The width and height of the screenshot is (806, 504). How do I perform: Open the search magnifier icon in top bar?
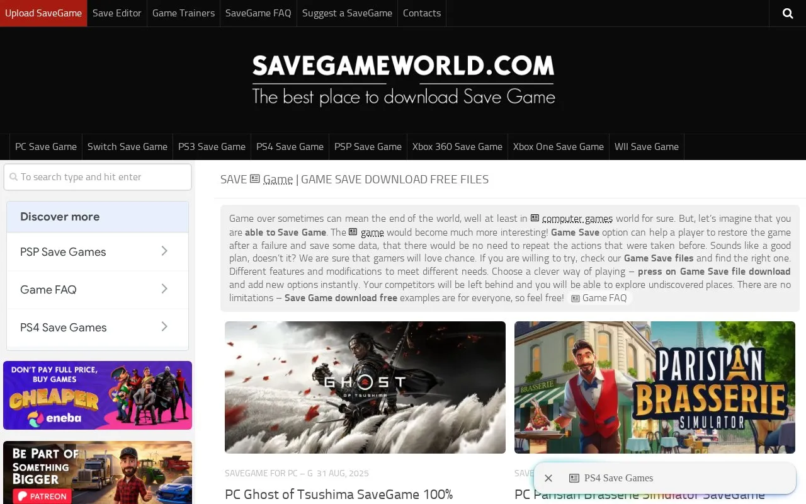(788, 13)
